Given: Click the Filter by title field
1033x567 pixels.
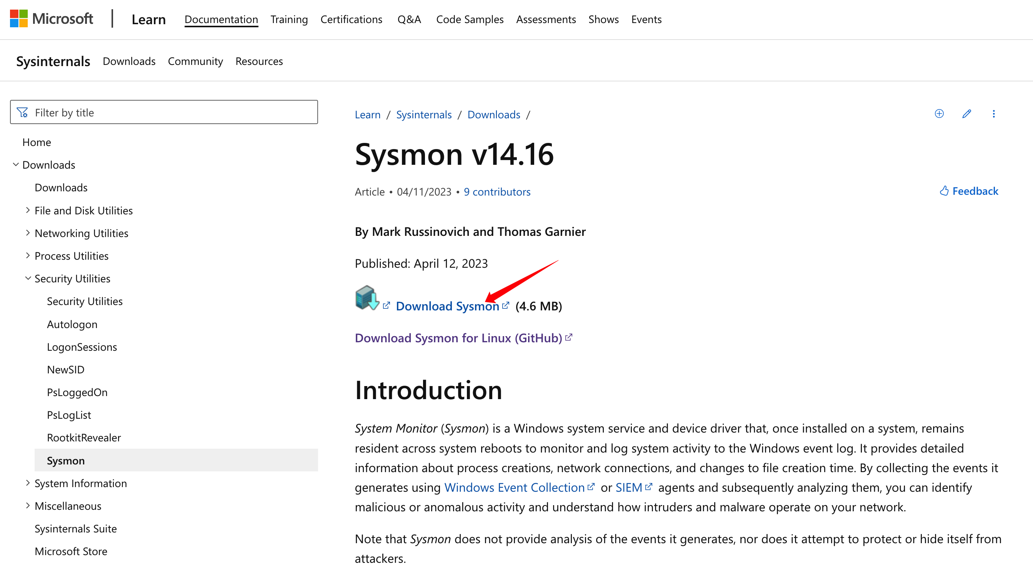Looking at the screenshot, I should coord(163,113).
